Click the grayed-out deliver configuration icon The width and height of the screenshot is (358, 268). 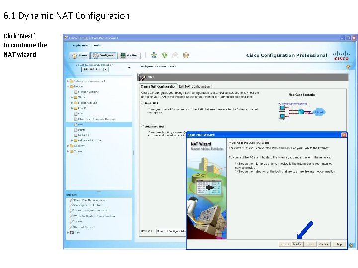tap(175, 55)
